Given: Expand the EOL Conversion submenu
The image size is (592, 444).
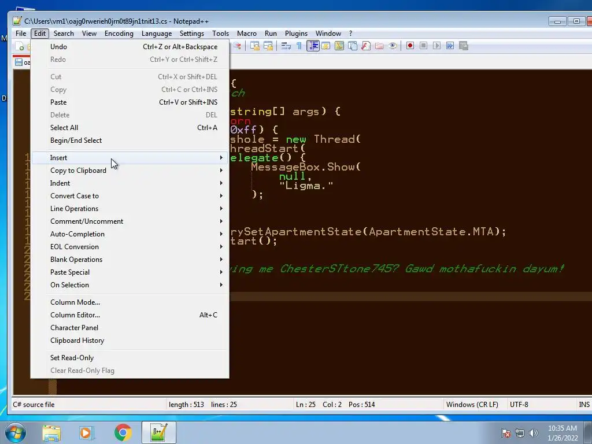Looking at the screenshot, I should click(130, 247).
